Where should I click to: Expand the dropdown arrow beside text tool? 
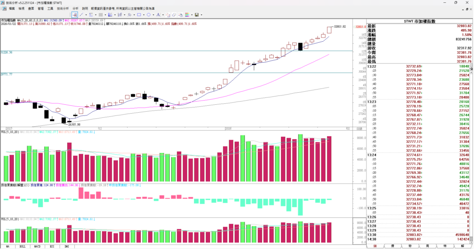tap(163, 15)
